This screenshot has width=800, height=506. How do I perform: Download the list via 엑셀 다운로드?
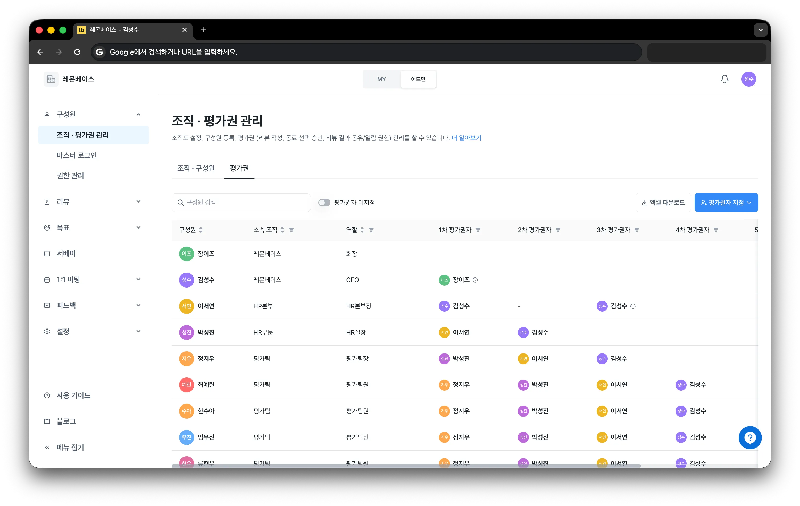(663, 203)
